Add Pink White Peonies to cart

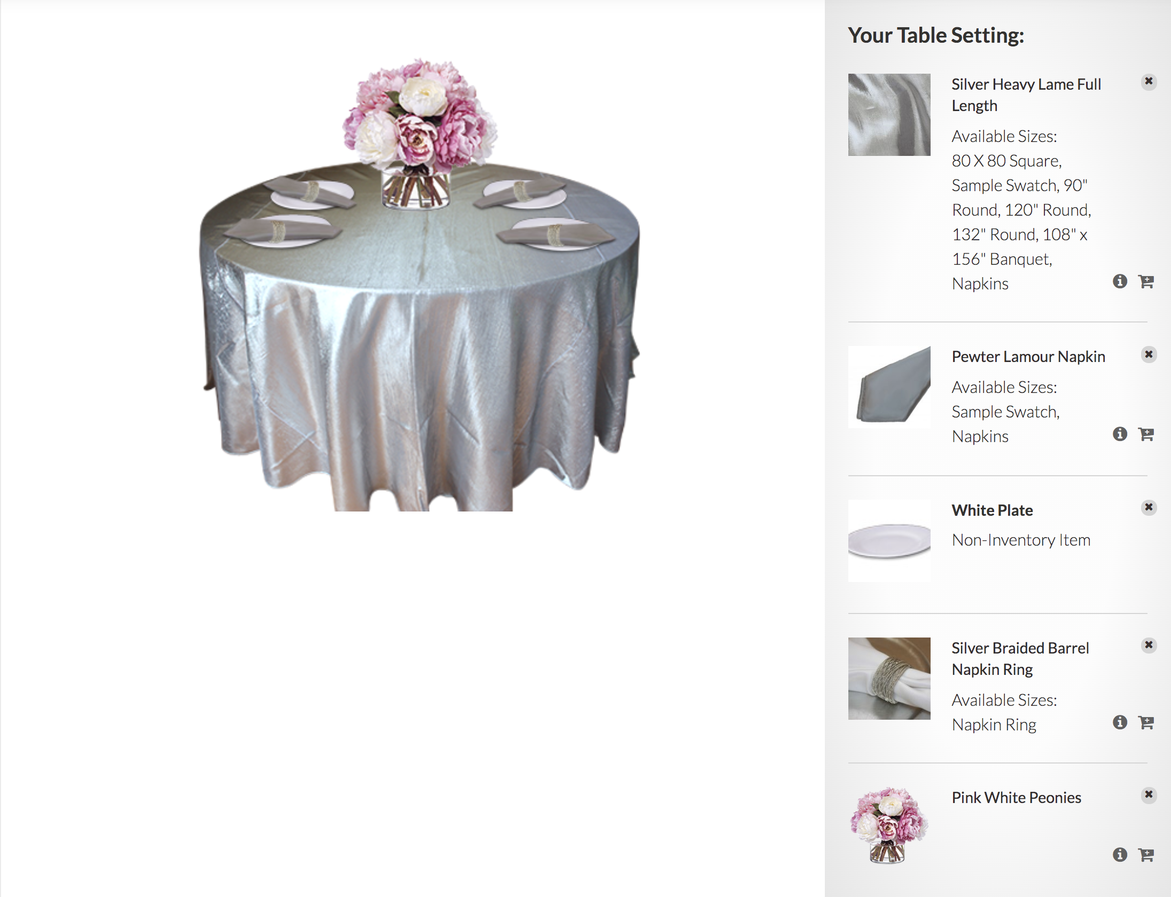(x=1146, y=855)
